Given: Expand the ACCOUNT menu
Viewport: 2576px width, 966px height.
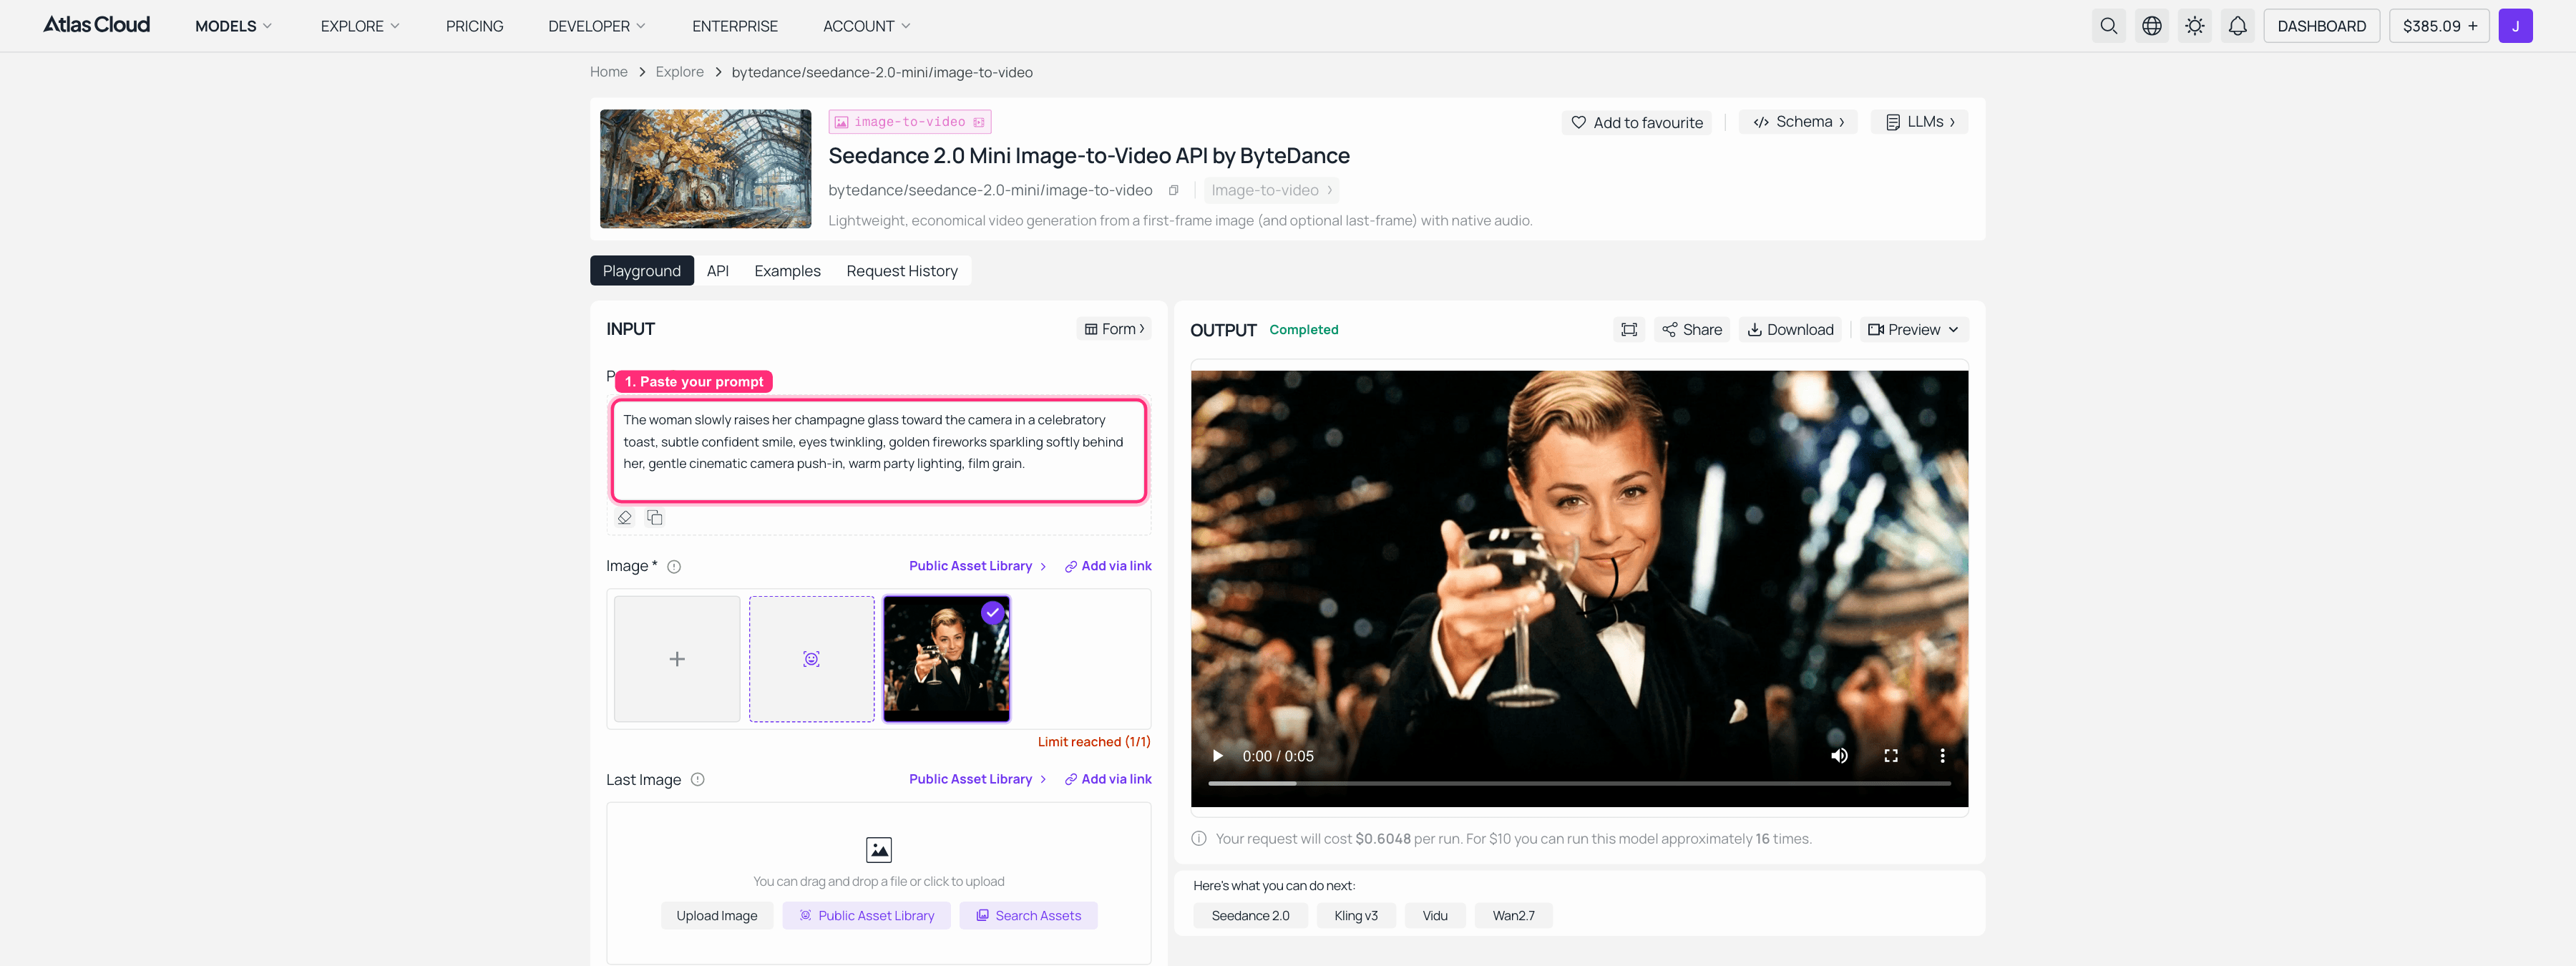Looking at the screenshot, I should point(866,26).
